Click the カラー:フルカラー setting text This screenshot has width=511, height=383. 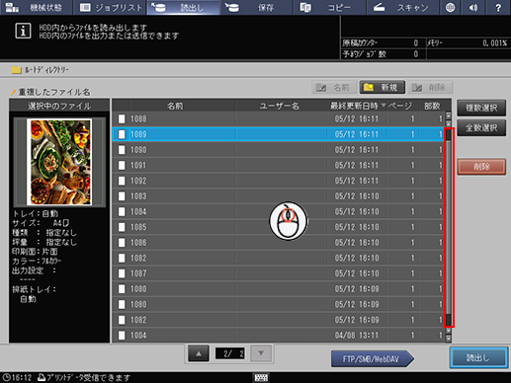pos(37,261)
